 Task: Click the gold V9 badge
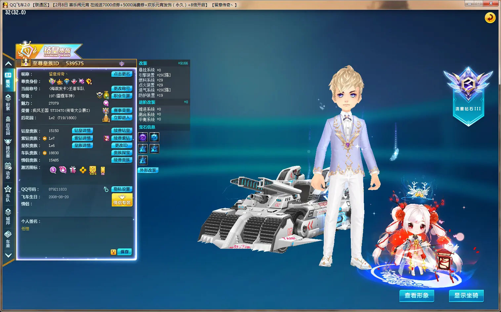click(x=89, y=81)
